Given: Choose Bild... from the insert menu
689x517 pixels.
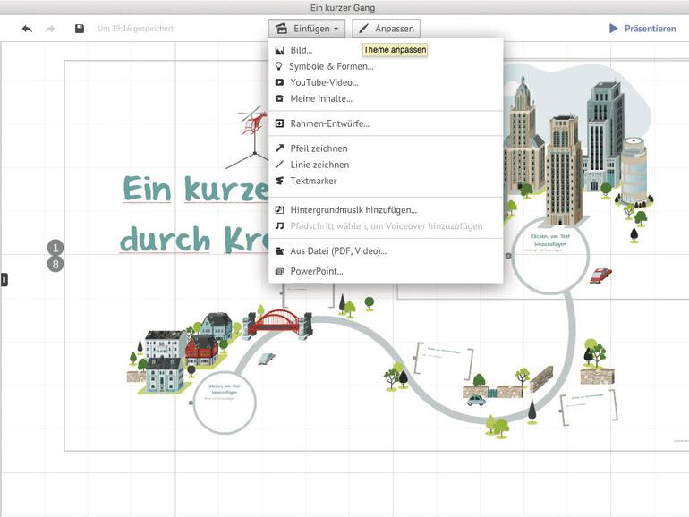Looking at the screenshot, I should click(386, 50).
